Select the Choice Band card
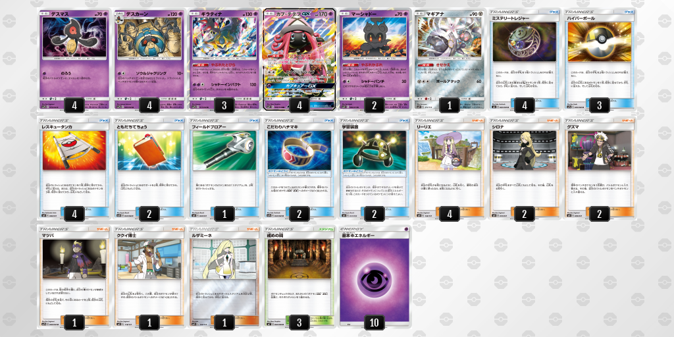Image resolution: width=674 pixels, height=337 pixels. 299,167
